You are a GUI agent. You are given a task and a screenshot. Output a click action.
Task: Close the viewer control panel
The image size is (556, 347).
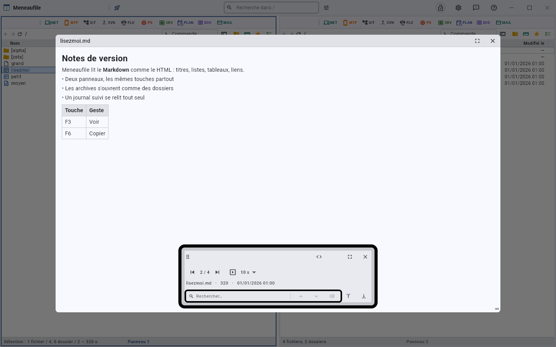click(x=365, y=257)
